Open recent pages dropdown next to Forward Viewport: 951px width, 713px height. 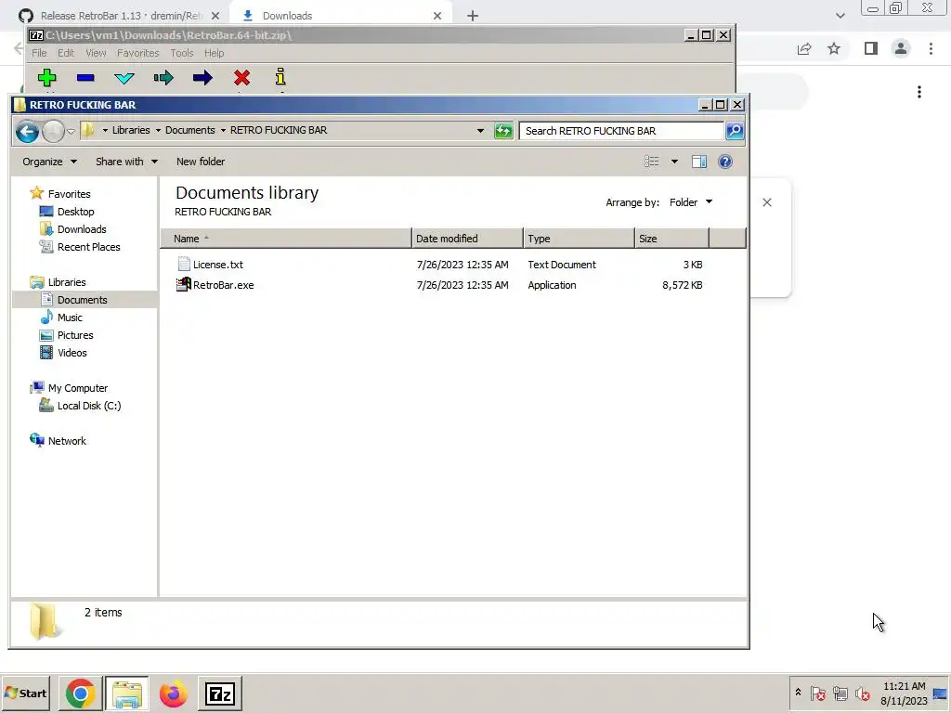[x=71, y=131]
